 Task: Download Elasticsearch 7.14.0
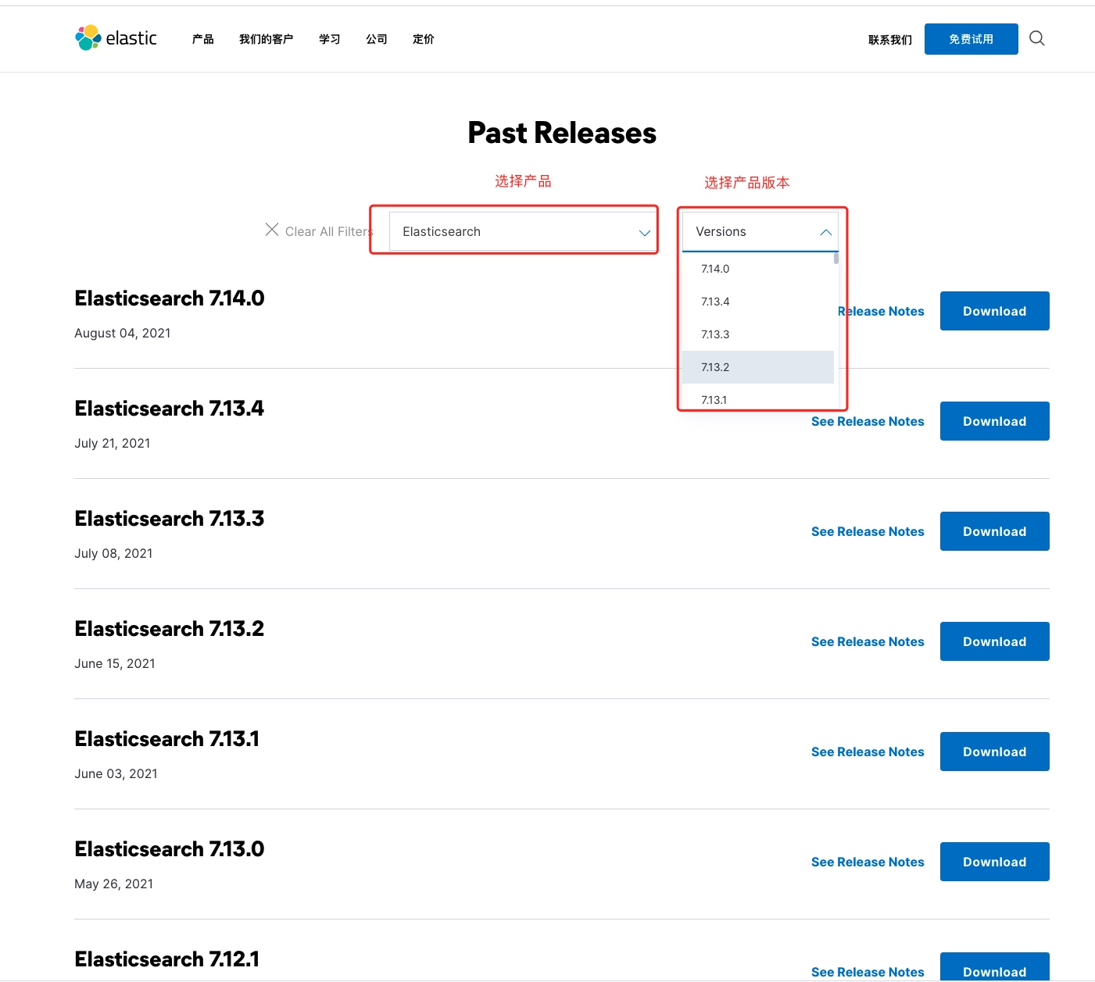coord(994,311)
